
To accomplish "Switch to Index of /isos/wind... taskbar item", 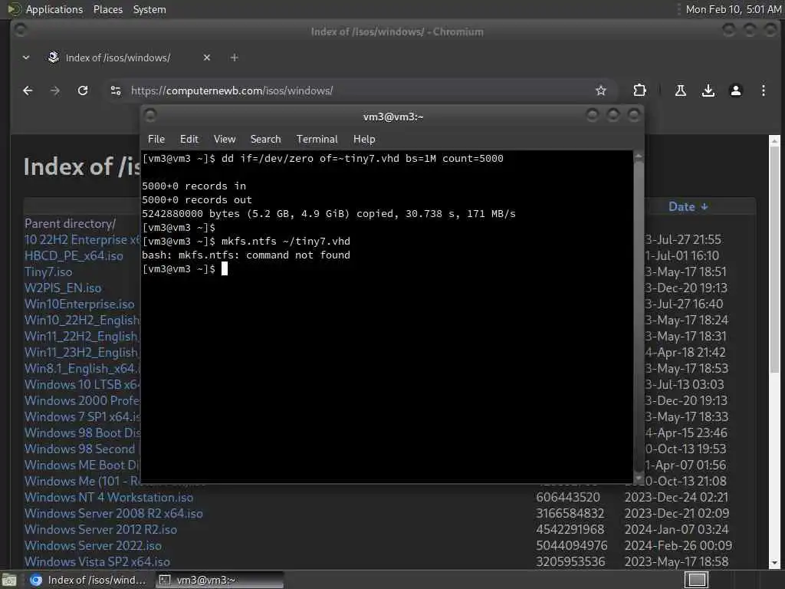I will [90, 580].
